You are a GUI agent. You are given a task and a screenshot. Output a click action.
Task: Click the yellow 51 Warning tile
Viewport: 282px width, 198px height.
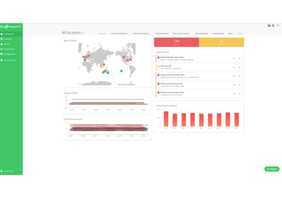point(221,42)
